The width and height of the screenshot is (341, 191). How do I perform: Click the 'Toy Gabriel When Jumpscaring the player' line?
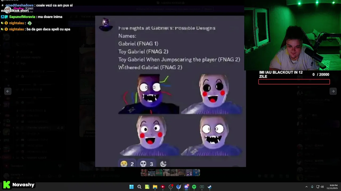(179, 59)
